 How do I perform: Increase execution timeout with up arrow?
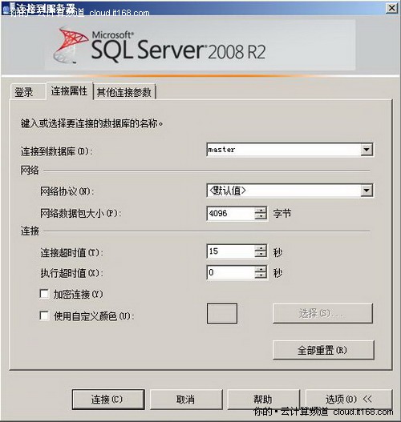[261, 269]
